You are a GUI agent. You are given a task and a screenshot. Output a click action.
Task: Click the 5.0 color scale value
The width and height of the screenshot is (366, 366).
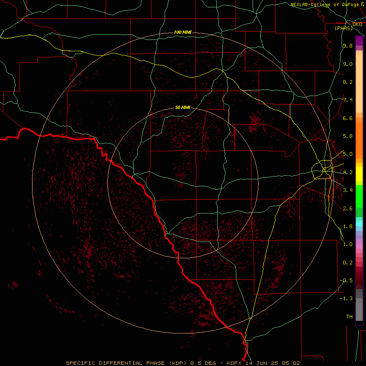[x=348, y=154]
